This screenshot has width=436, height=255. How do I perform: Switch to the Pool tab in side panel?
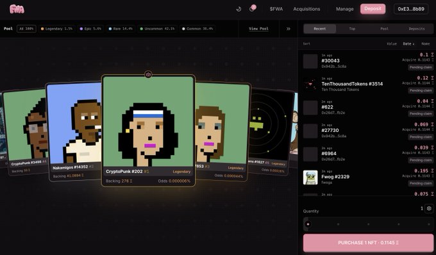click(x=384, y=29)
